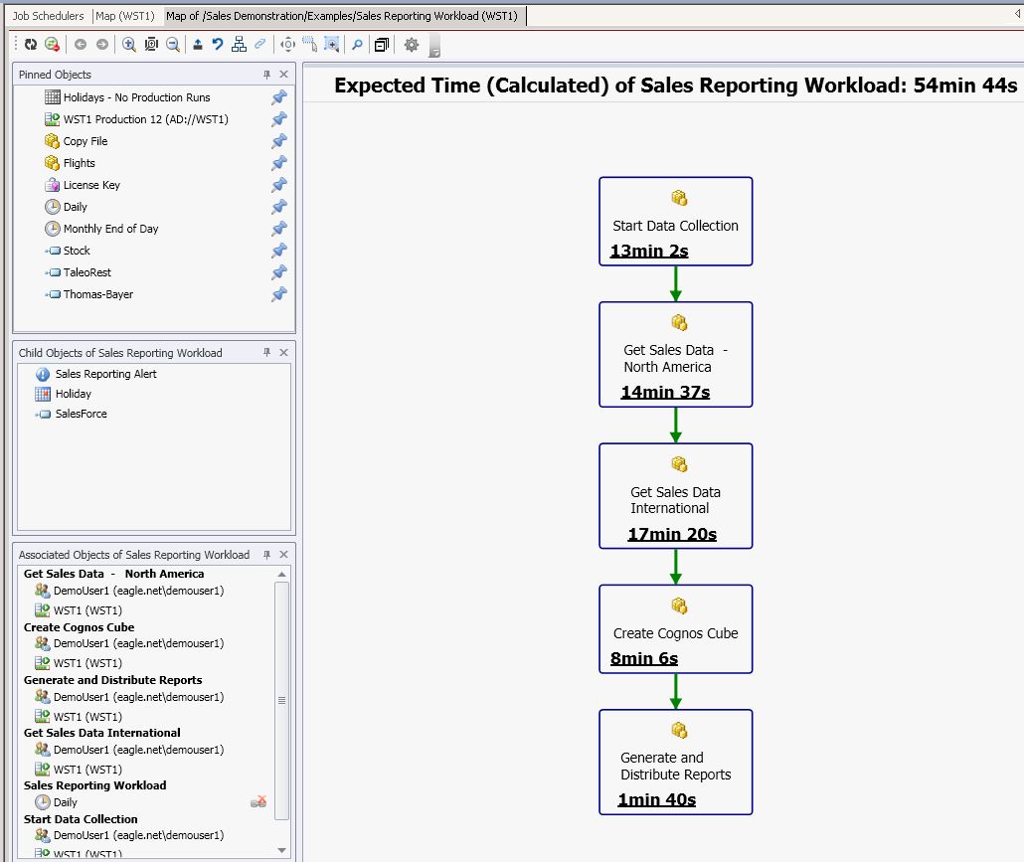Click the 13min 2s duration link
This screenshot has height=862, width=1024.
pos(648,251)
